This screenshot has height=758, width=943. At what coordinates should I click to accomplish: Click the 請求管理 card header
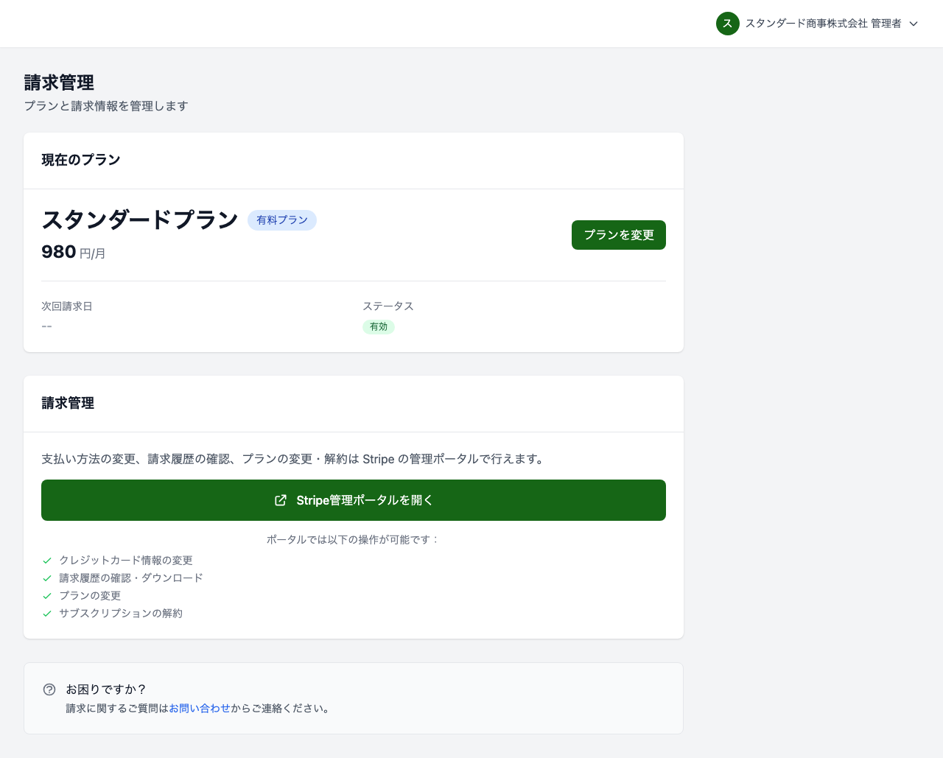tap(68, 403)
